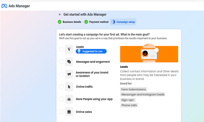
Task: Click the back arrow beside Get started
Action: [x=60, y=15]
